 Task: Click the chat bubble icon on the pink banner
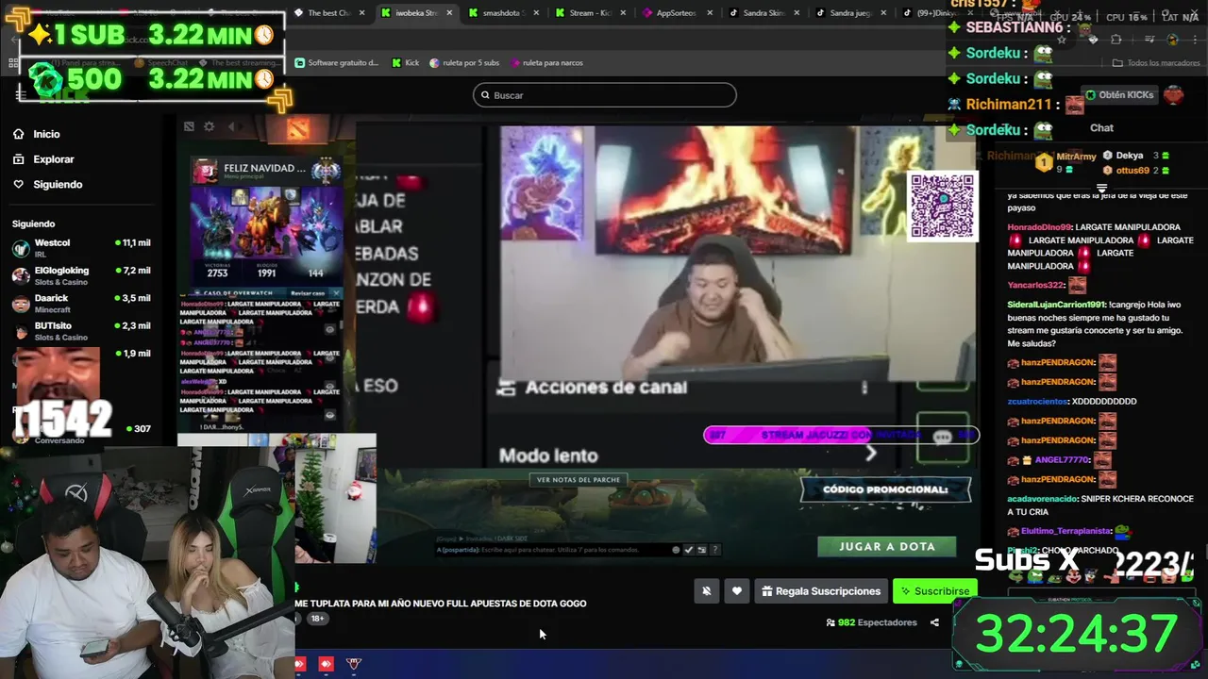(x=942, y=437)
